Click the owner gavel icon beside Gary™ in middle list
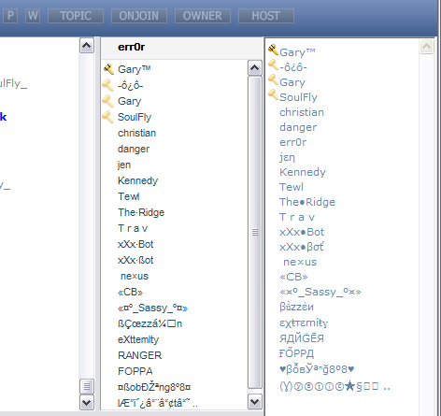This screenshot has width=441, height=416. pyautogui.click(x=108, y=69)
